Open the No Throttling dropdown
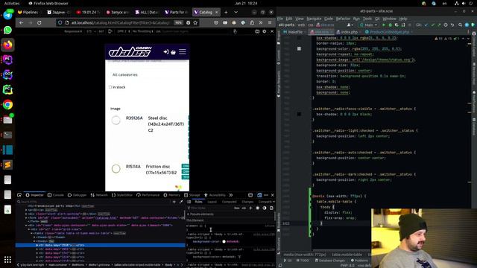The image size is (477, 268). [x=142, y=31]
